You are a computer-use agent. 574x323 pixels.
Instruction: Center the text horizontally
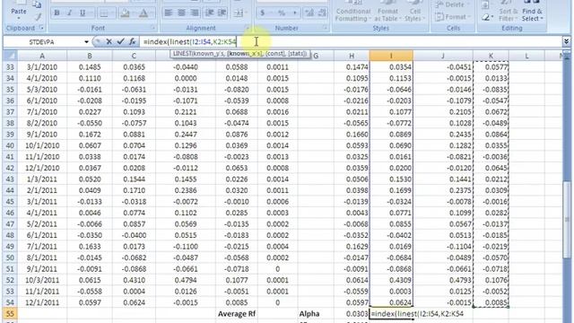[x=181, y=13]
